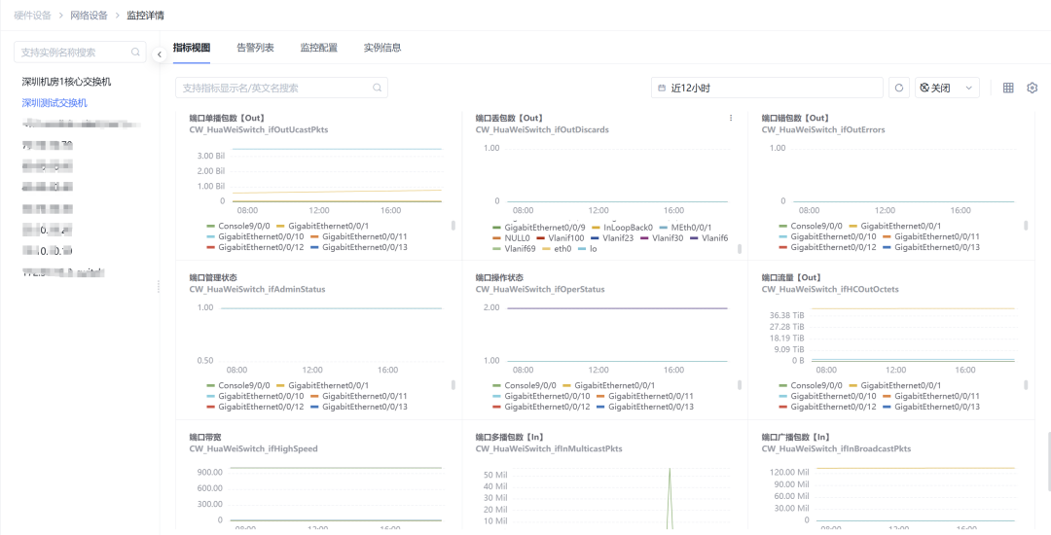Click the calendar icon beside 近12小时
Screen dimensions: 1051x535
(663, 88)
